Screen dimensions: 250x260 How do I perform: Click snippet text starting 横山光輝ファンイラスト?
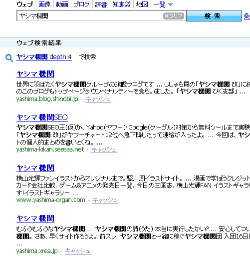click(x=133, y=185)
